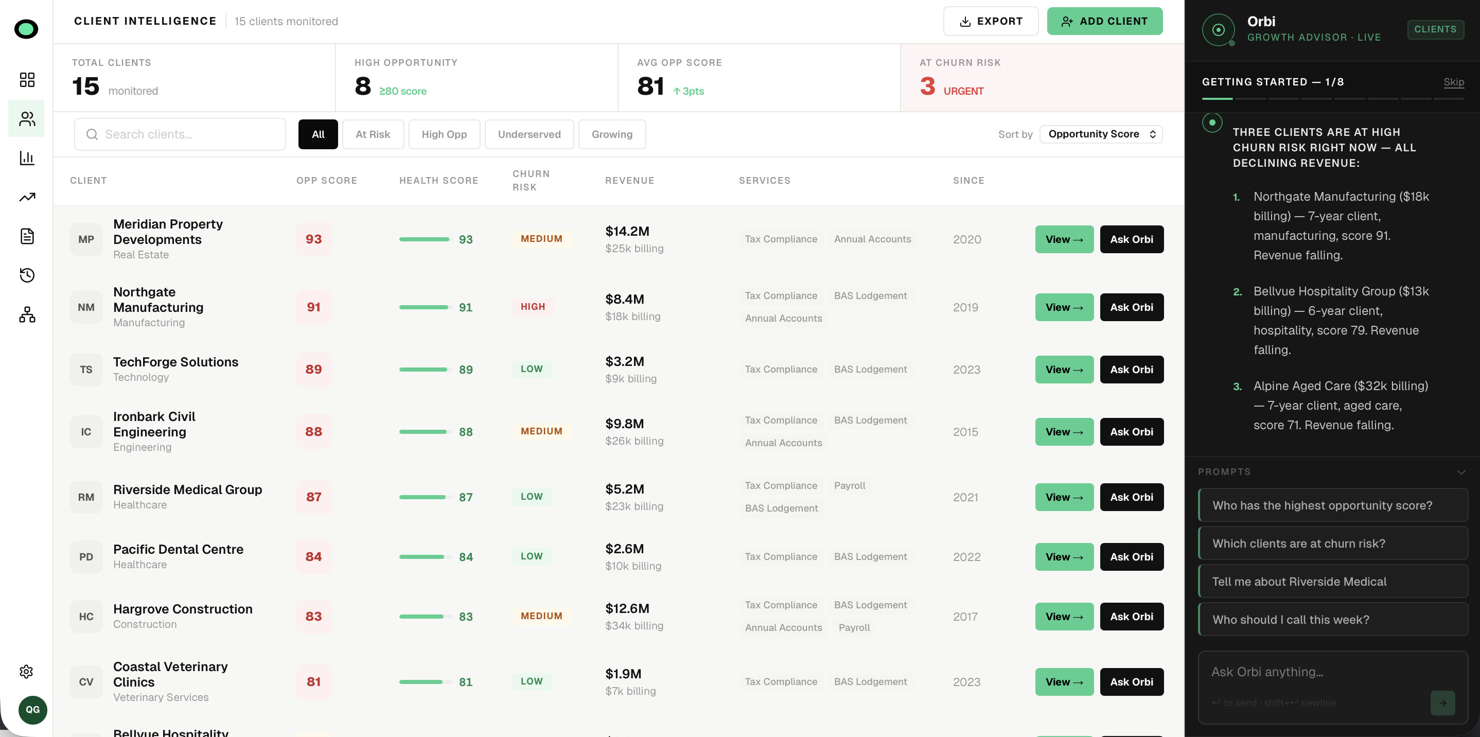Image resolution: width=1480 pixels, height=737 pixels.
Task: Open the org hierarchy network icon
Action: 27,314
